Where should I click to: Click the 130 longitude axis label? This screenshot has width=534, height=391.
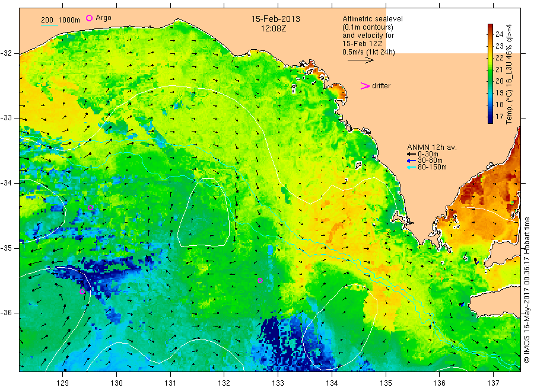[x=116, y=383]
